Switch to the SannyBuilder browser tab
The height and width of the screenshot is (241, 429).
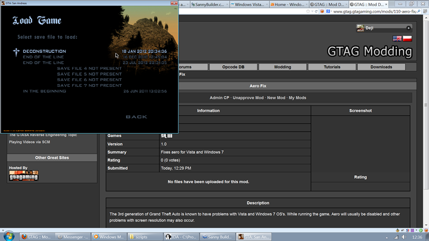click(x=208, y=4)
